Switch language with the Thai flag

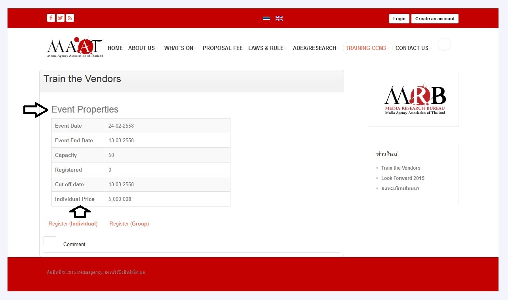(266, 18)
